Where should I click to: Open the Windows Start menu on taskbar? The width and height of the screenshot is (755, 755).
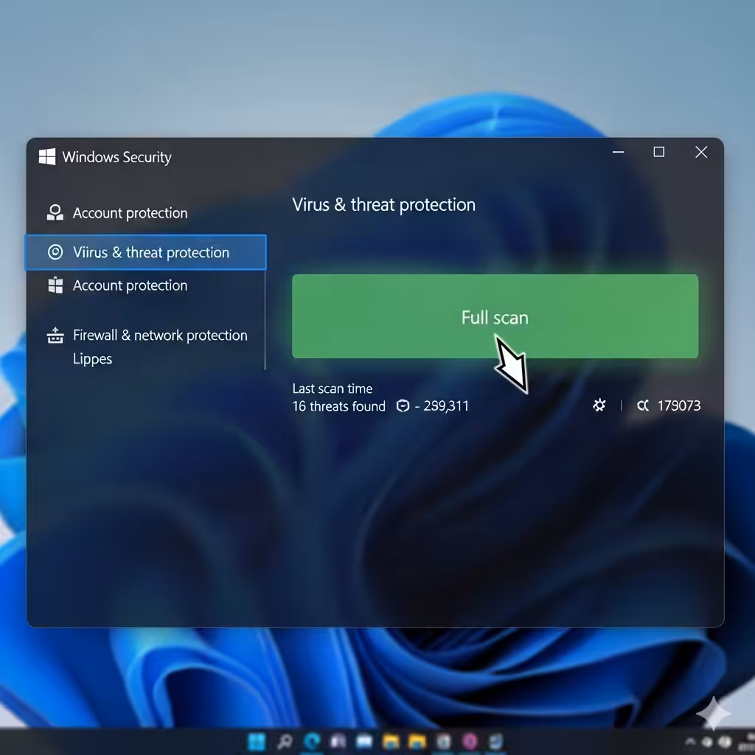[x=256, y=742]
